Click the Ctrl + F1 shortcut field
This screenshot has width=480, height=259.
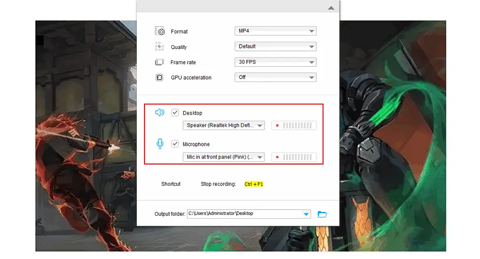pos(254,184)
